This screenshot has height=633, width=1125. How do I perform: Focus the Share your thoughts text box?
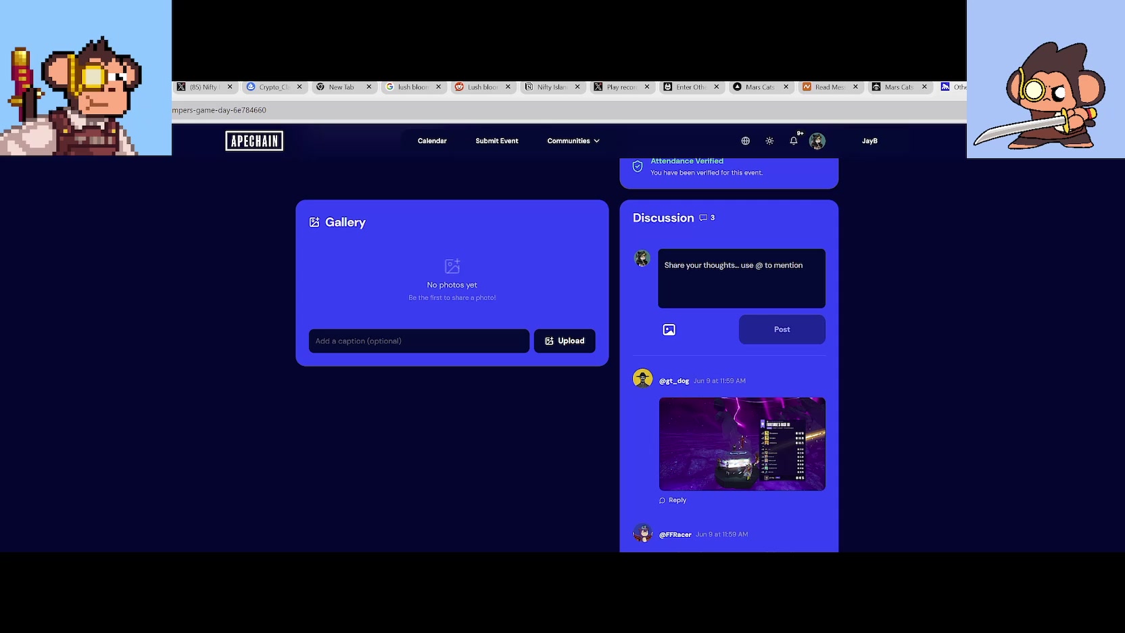[742, 279]
